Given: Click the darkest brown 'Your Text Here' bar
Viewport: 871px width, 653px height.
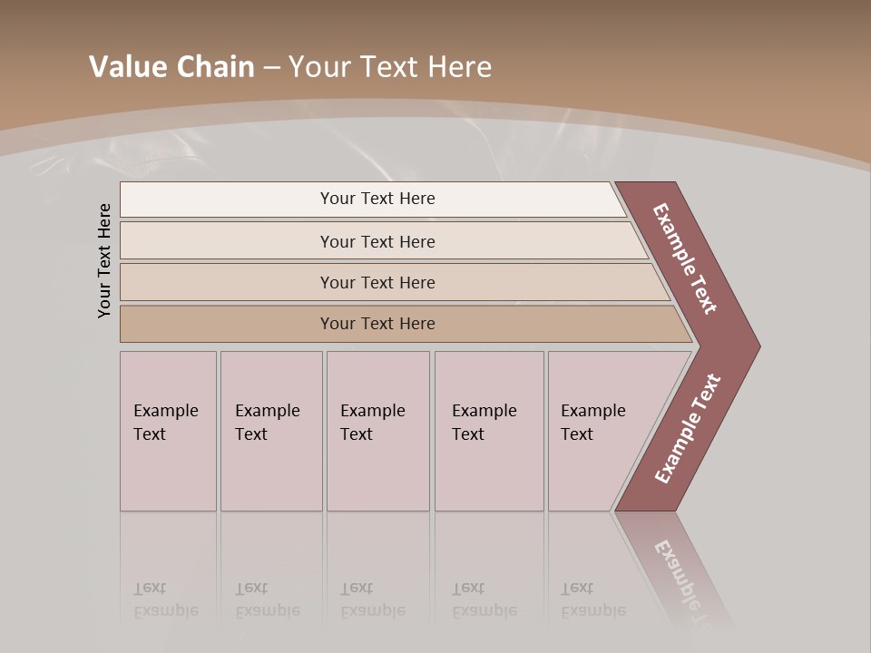Looking at the screenshot, I should click(x=377, y=324).
